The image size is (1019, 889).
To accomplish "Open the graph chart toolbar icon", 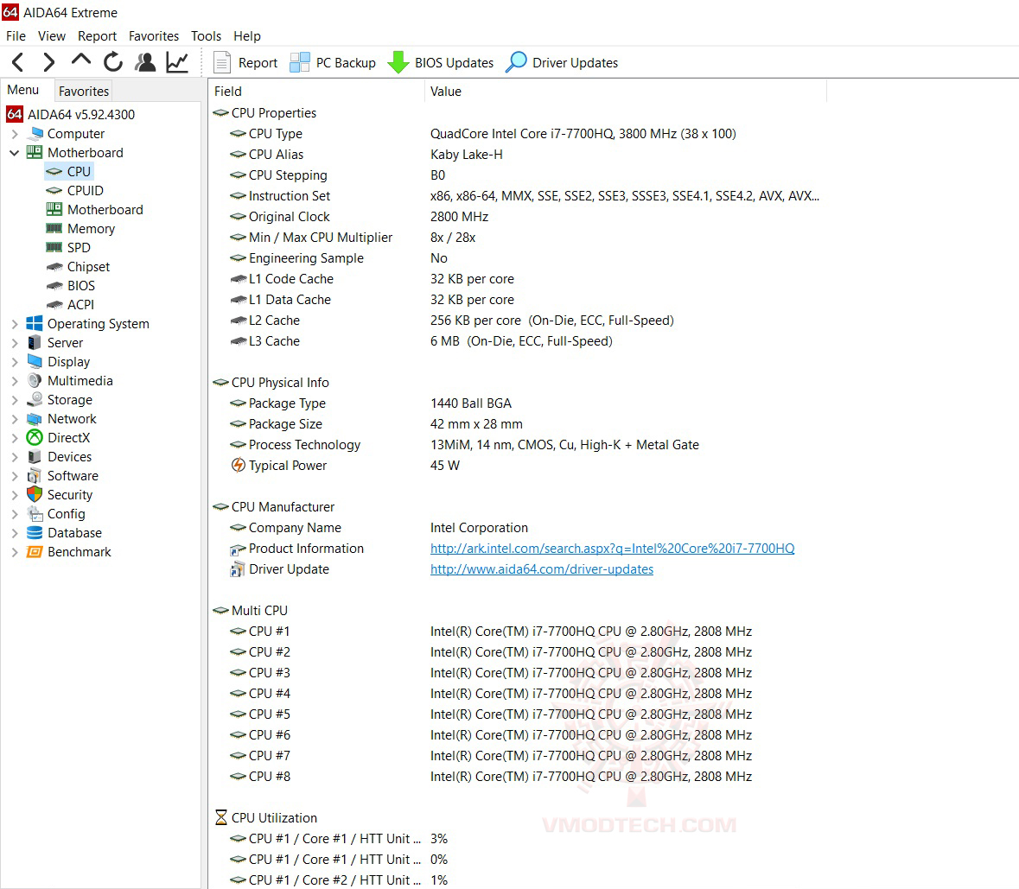I will 177,62.
